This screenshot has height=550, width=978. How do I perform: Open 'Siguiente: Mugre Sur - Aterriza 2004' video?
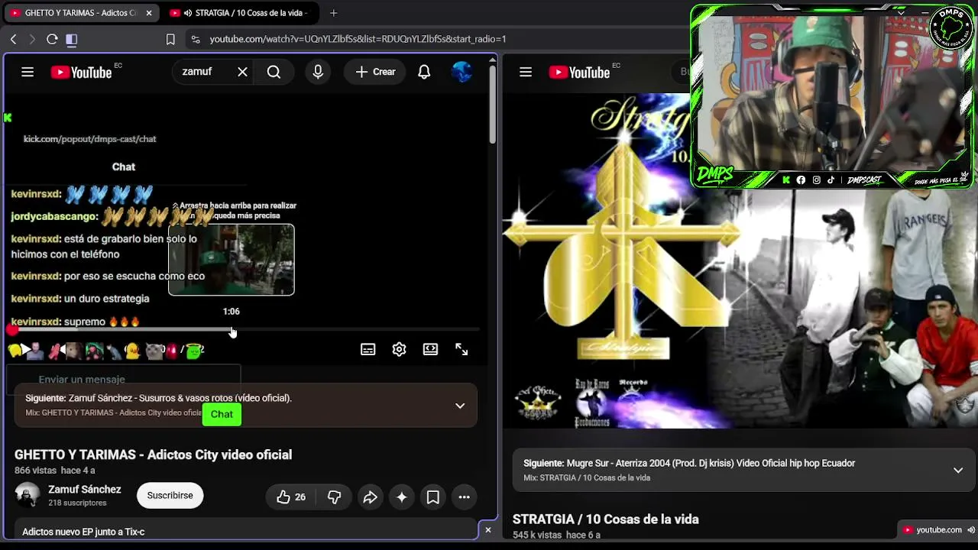tap(689, 463)
